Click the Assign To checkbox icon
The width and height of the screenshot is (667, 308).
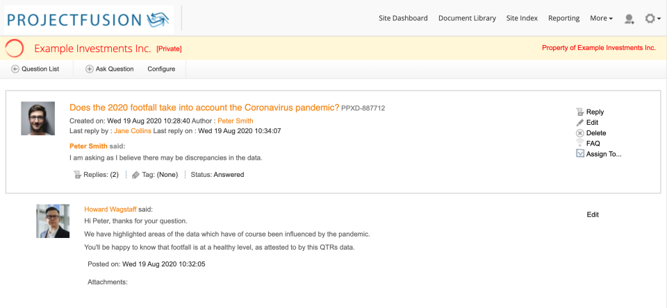pos(580,153)
